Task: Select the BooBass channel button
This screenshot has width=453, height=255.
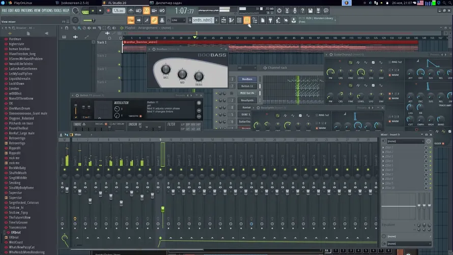Action: [247, 79]
